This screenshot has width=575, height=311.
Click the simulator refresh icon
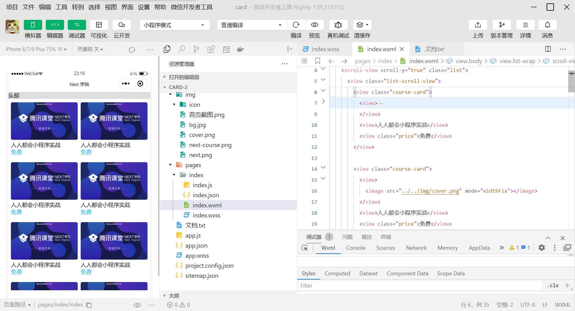pos(132,49)
